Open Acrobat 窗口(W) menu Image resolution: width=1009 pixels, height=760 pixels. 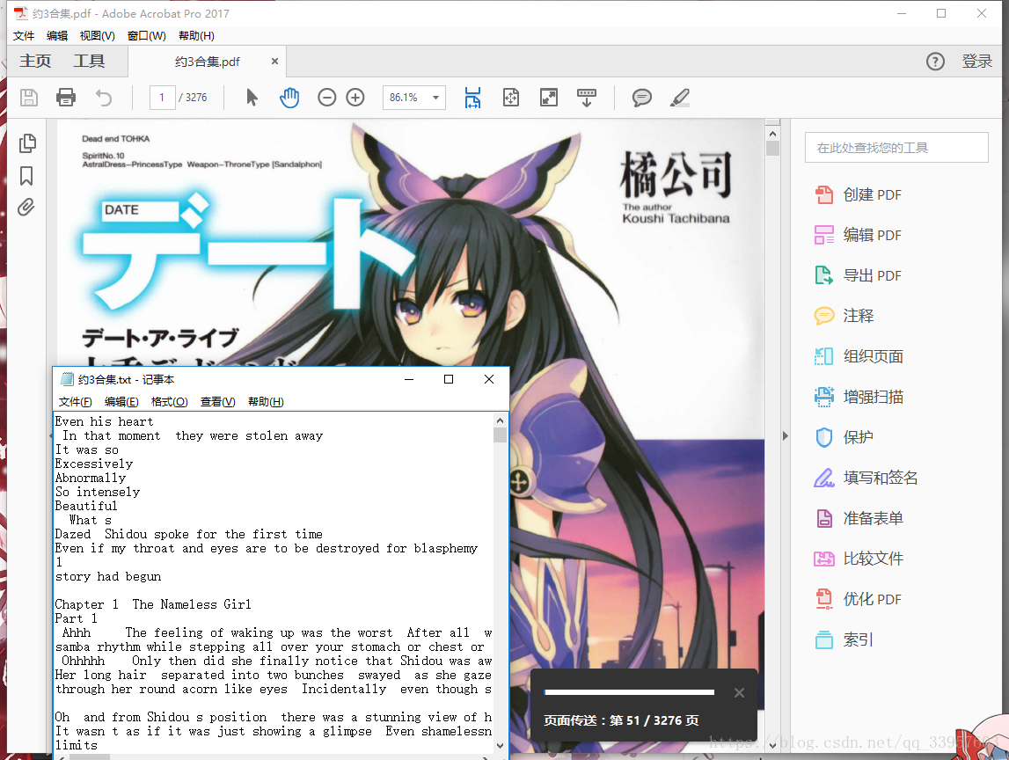(x=147, y=36)
